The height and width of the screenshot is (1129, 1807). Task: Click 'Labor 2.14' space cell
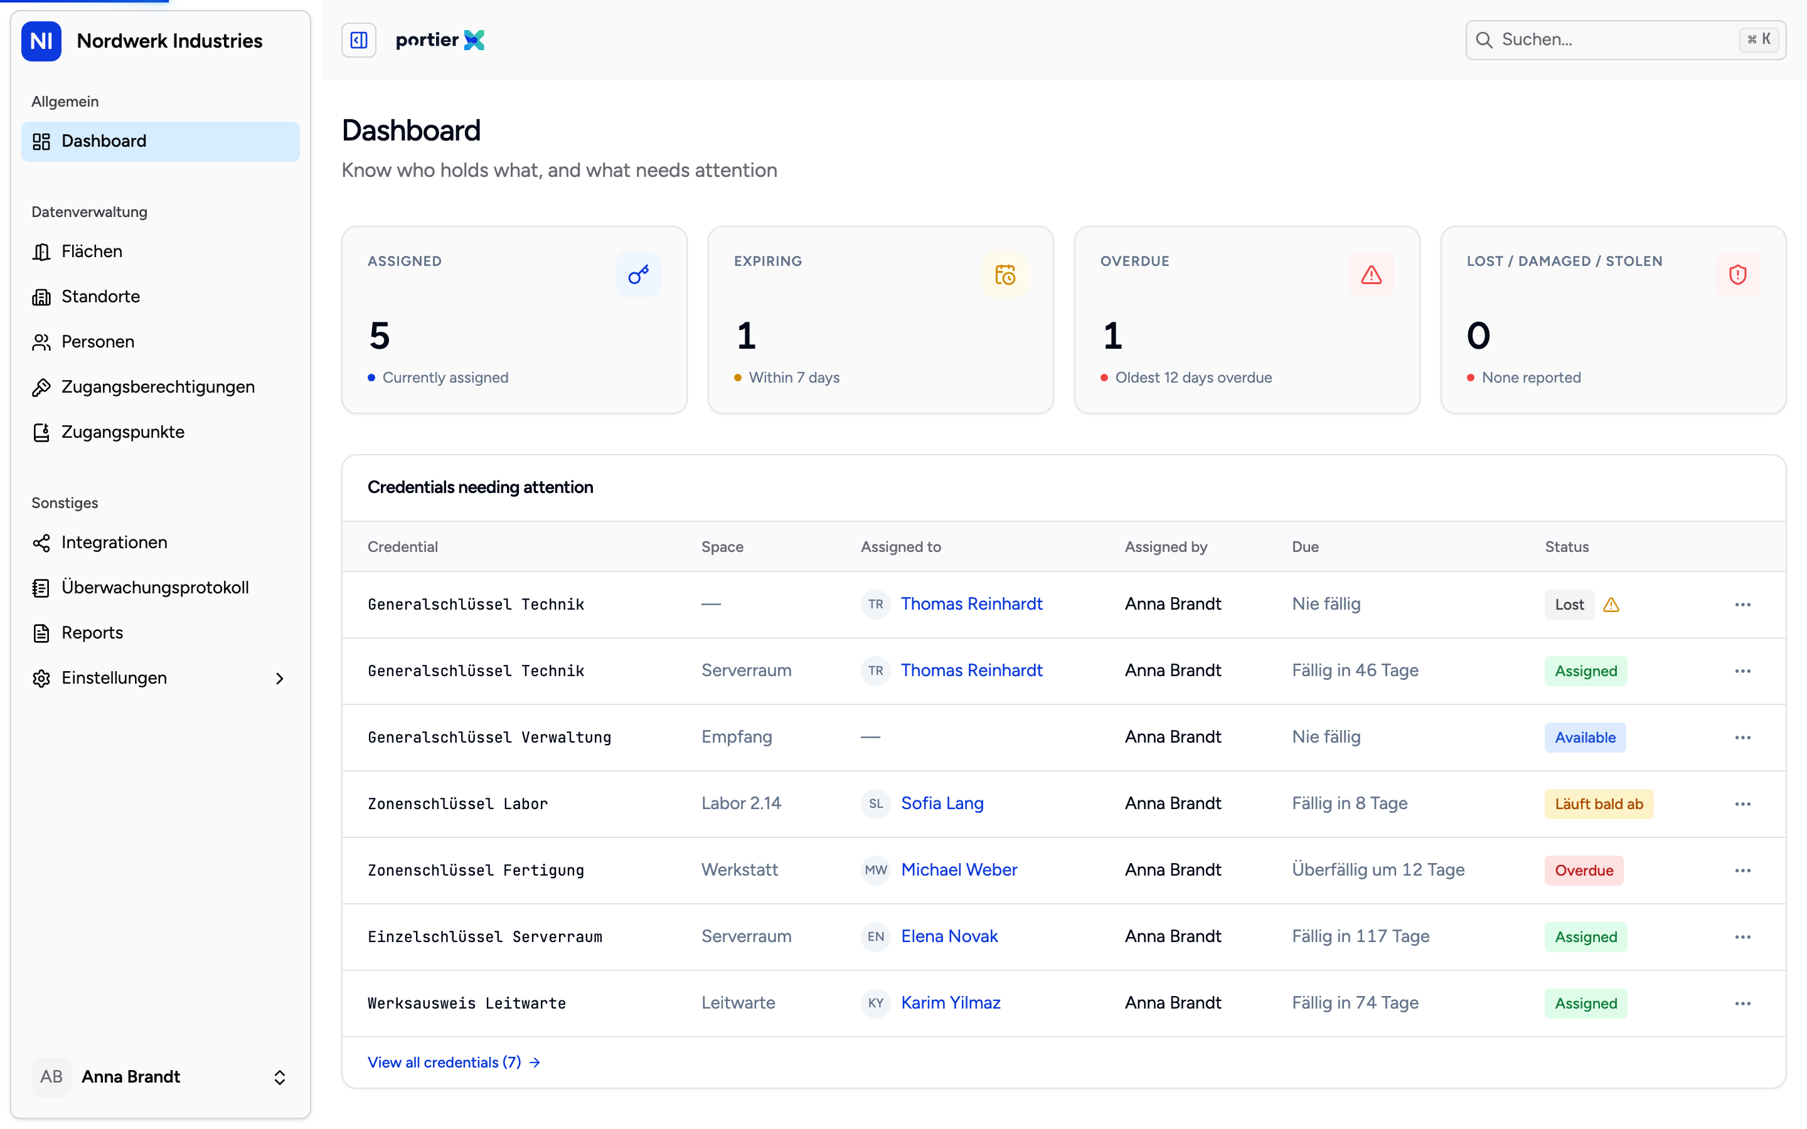[x=741, y=803]
